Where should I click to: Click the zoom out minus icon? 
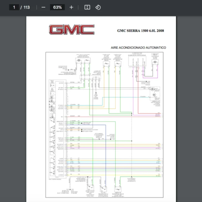coord(43,7)
